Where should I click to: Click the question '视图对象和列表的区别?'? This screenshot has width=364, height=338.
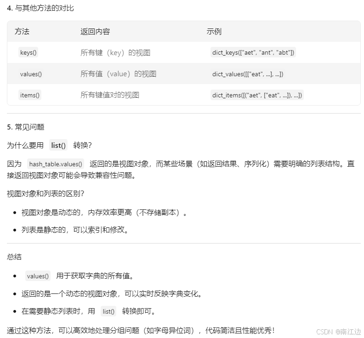45,193
